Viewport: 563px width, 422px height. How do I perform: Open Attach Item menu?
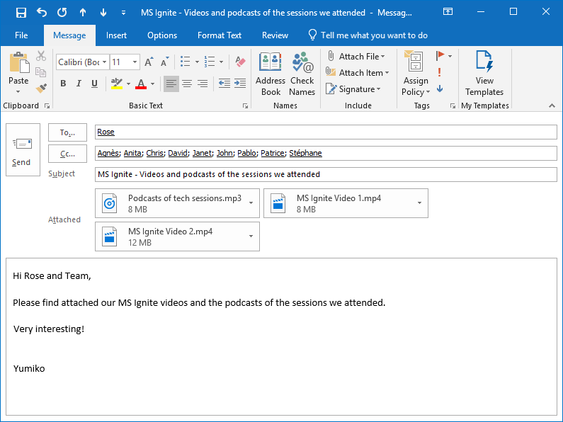tap(357, 73)
